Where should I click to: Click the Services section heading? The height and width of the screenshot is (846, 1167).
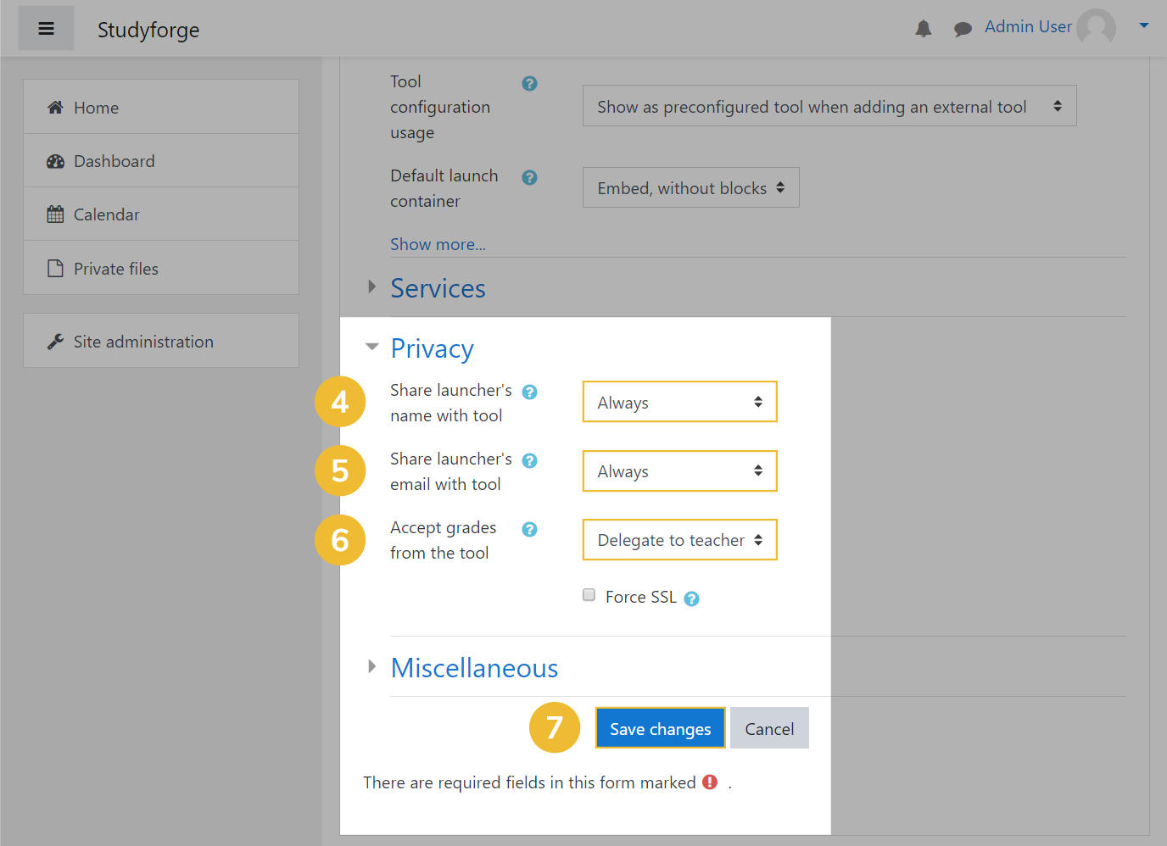tap(438, 288)
